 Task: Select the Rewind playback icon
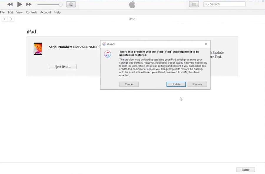(10, 4)
